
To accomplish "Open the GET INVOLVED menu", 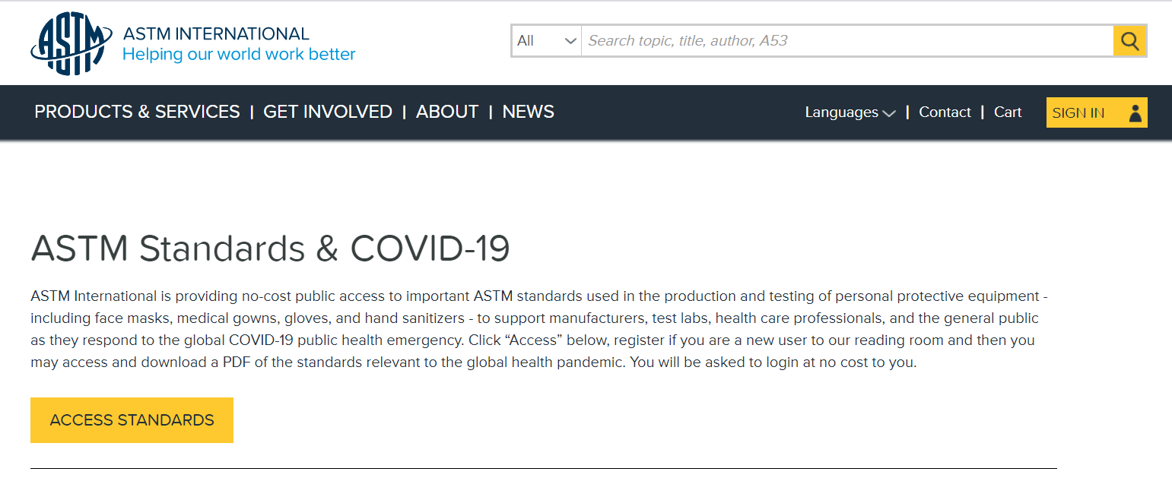I will coord(327,112).
